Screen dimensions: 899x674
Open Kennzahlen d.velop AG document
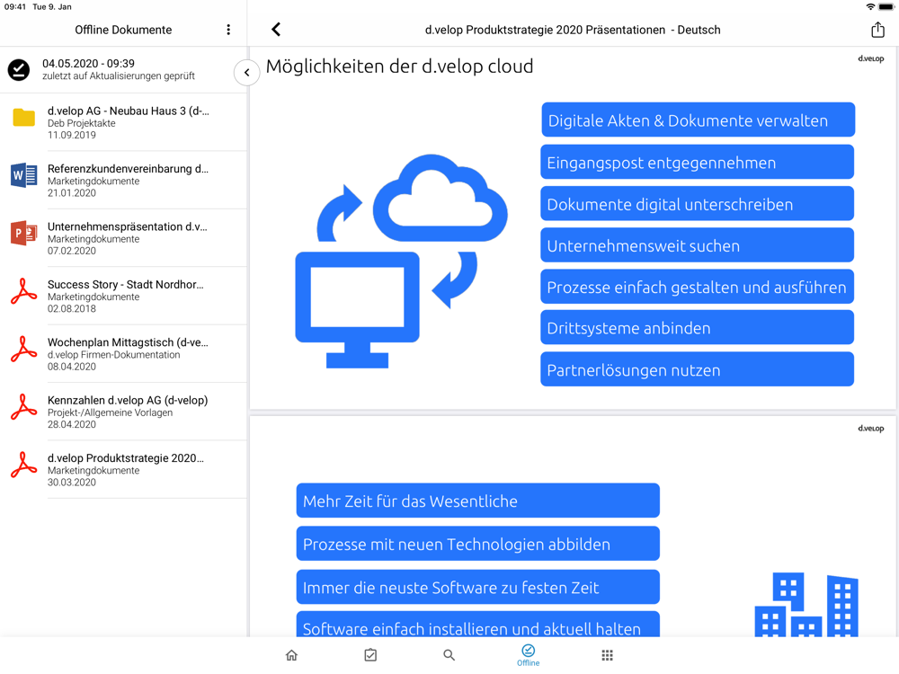[x=123, y=412]
